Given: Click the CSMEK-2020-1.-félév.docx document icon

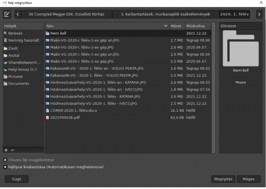Looking at the screenshot, I should pyautogui.click(x=47, y=110).
